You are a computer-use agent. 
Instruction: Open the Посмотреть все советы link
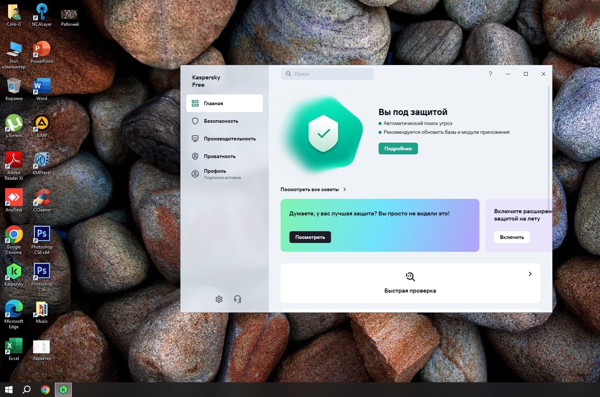(x=310, y=189)
